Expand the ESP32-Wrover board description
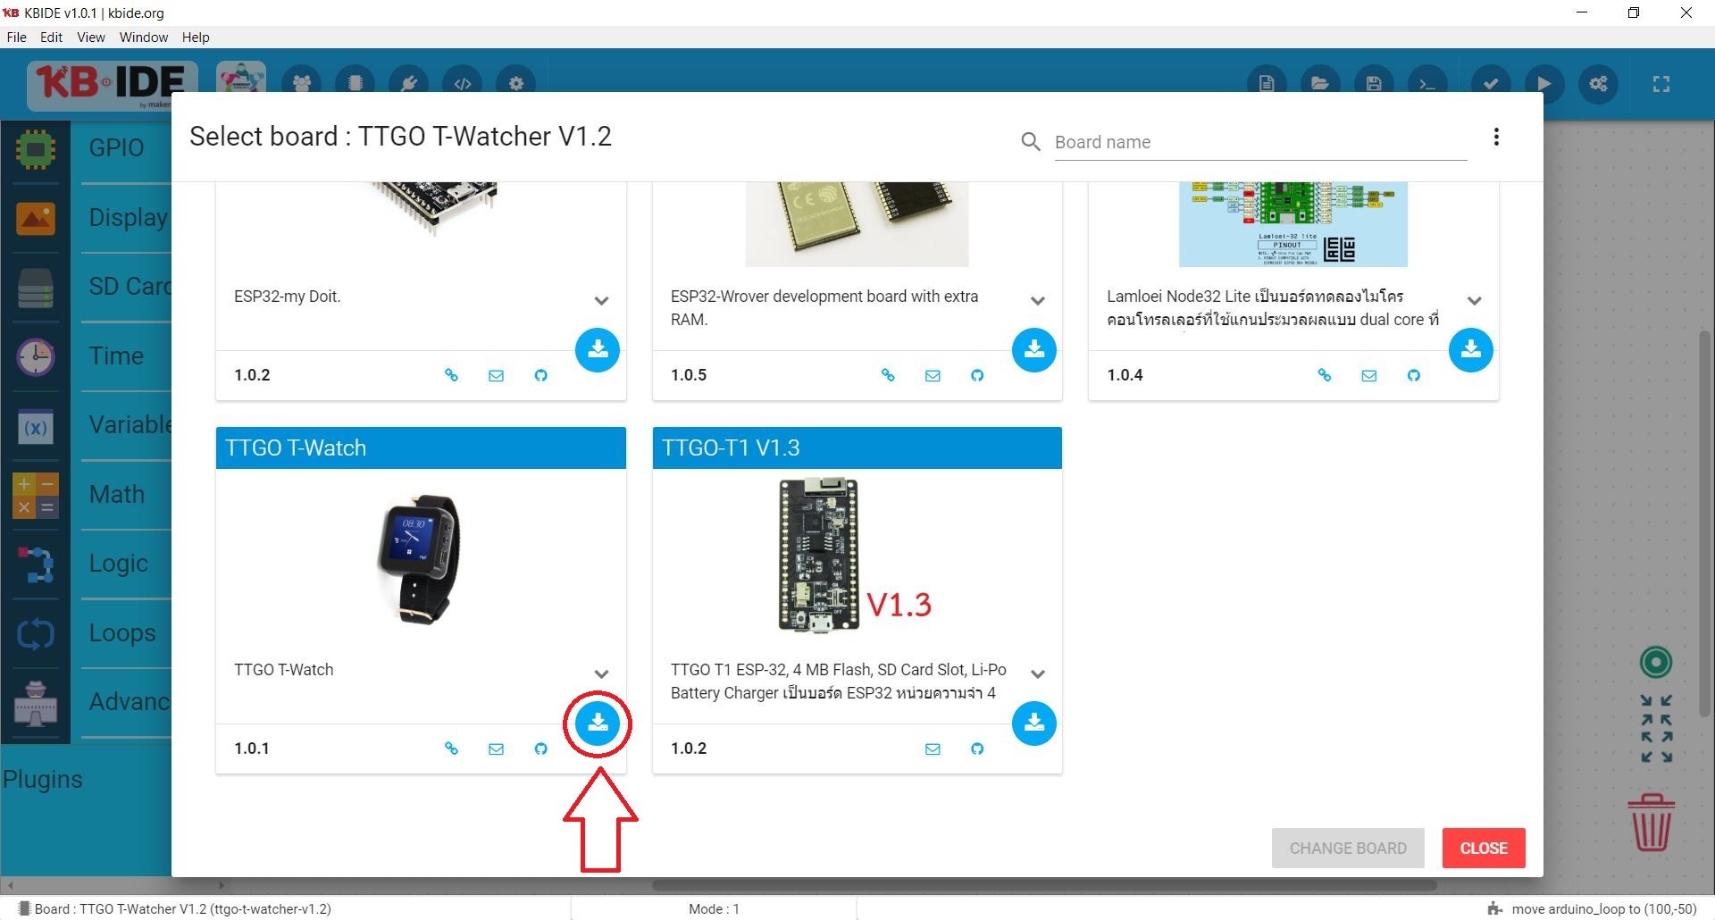The image size is (1715, 920). pyautogui.click(x=1038, y=300)
